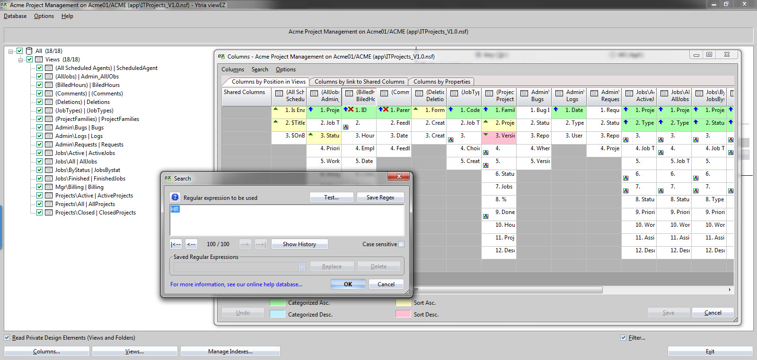This screenshot has width=757, height=360.
Task: Click the view icon in the (JobTypes) column header
Action: (454, 93)
